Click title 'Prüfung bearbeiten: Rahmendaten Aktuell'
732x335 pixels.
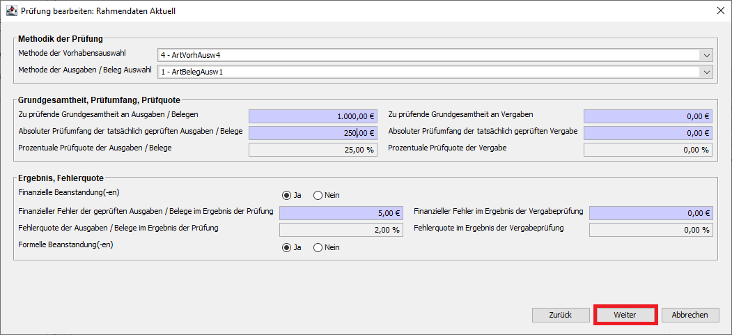(x=98, y=10)
